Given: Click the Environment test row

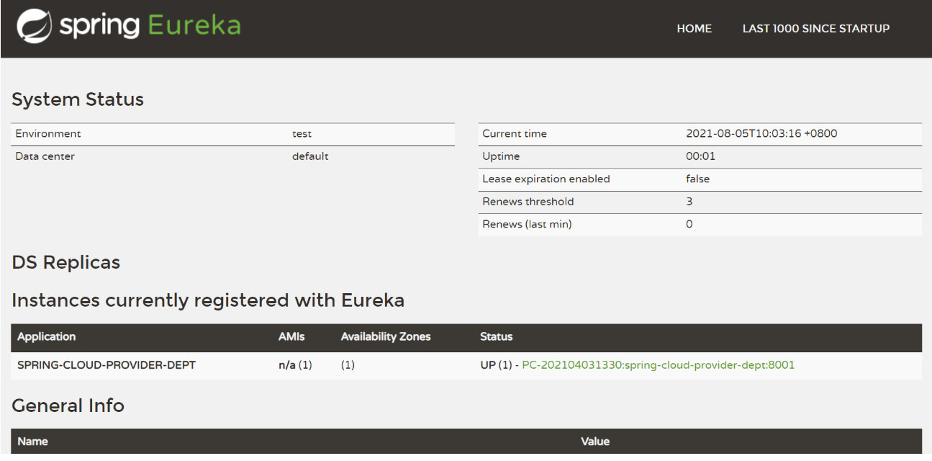Looking at the screenshot, I should (233, 134).
